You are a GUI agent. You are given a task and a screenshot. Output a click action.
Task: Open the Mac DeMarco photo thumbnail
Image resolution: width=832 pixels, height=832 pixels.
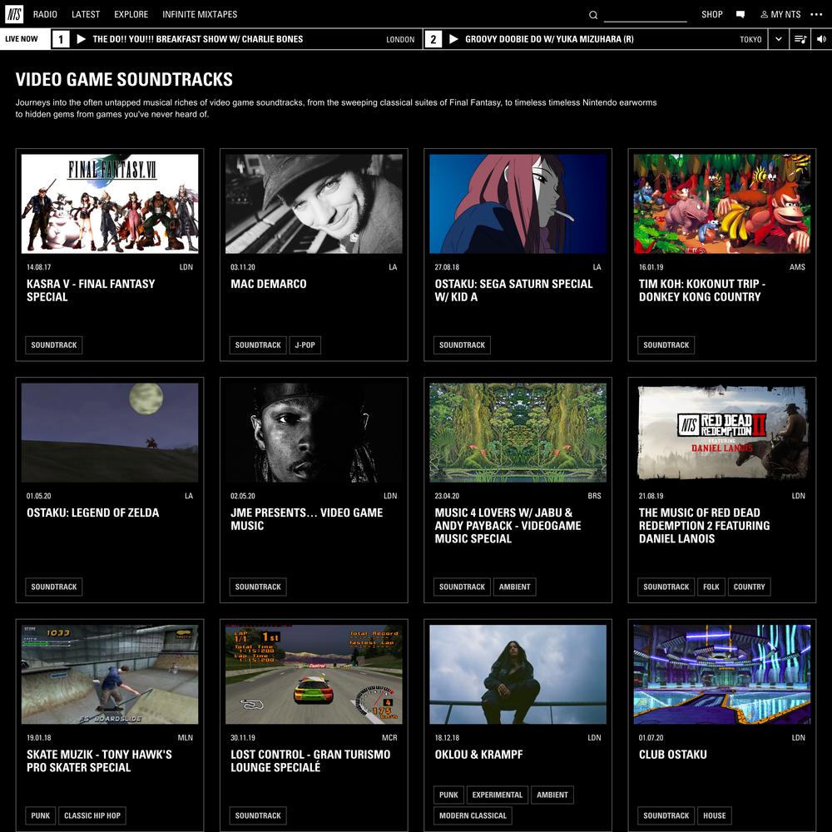click(314, 204)
